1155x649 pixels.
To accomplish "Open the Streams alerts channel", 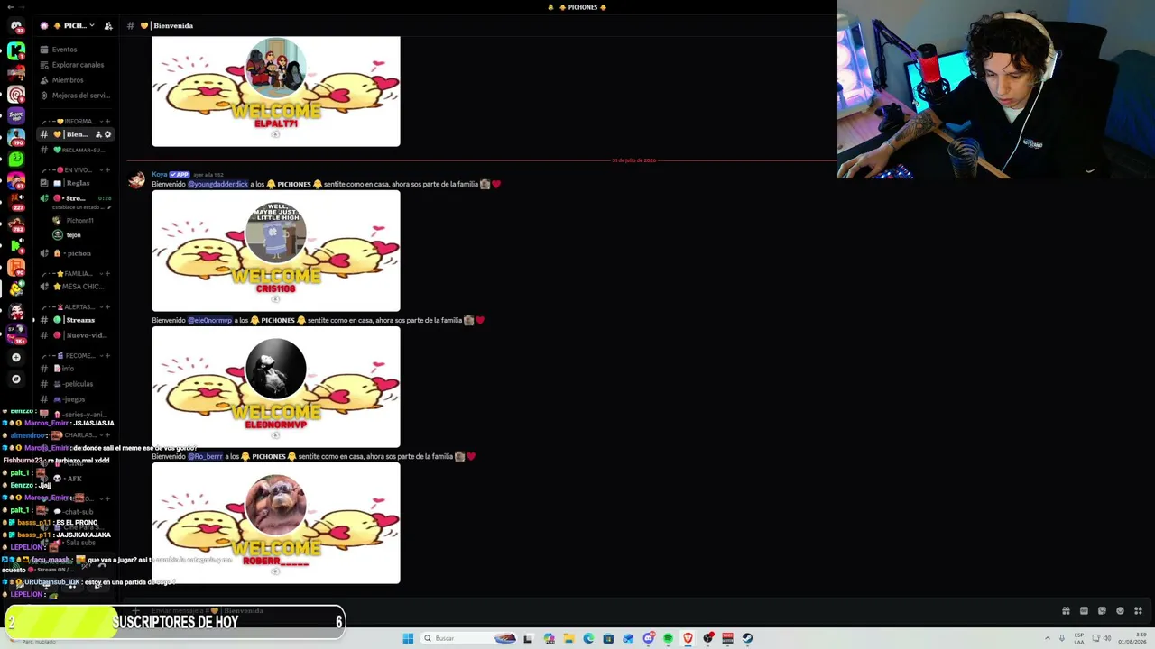I will coord(76,320).
